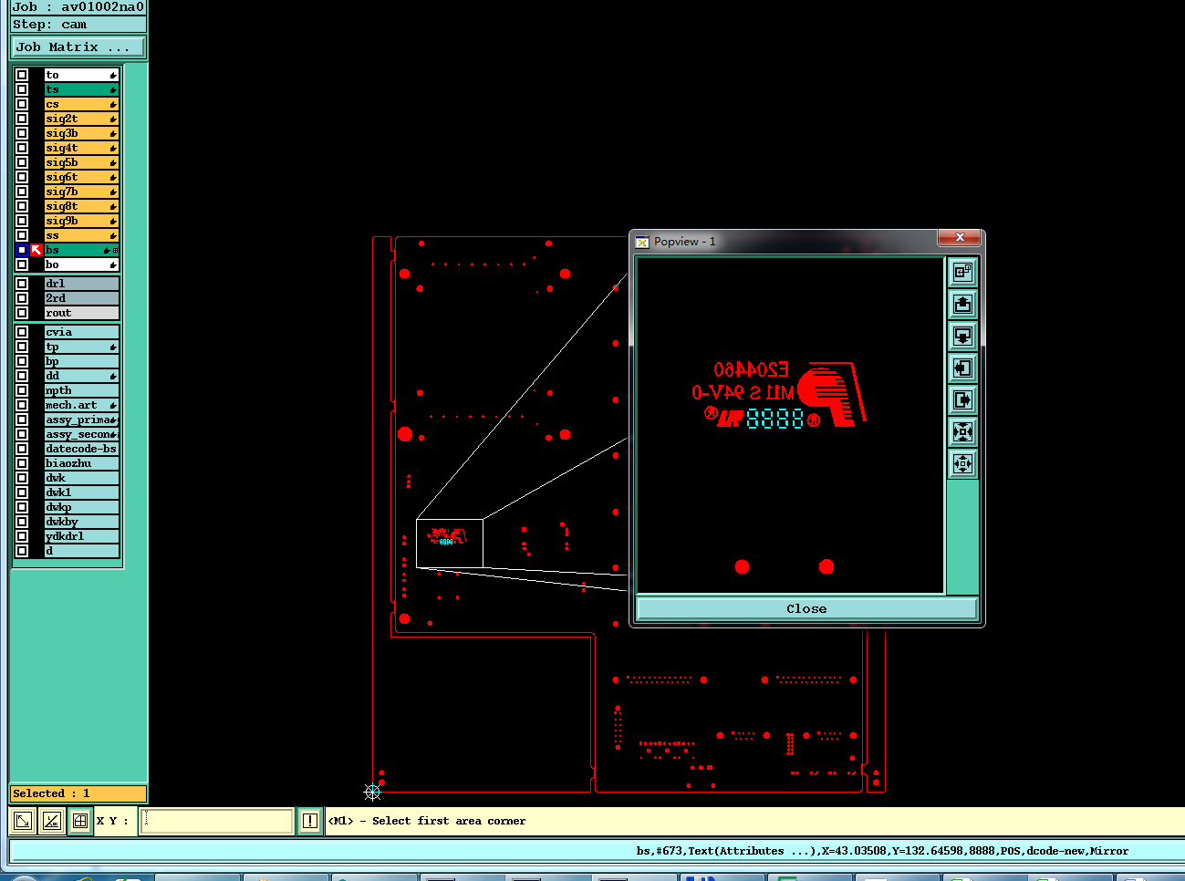Viewport: 1185px width, 881px height.
Task: Click the Selected : 1 status field
Action: [78, 793]
